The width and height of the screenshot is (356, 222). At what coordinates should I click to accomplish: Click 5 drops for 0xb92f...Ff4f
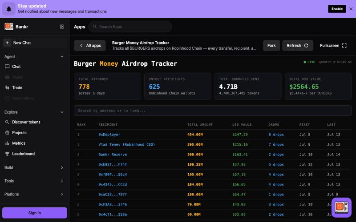[x=276, y=164]
